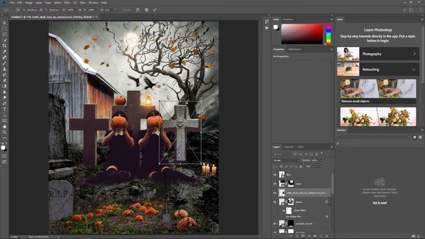Hide the topmost layer in Layers panel

tap(274, 175)
